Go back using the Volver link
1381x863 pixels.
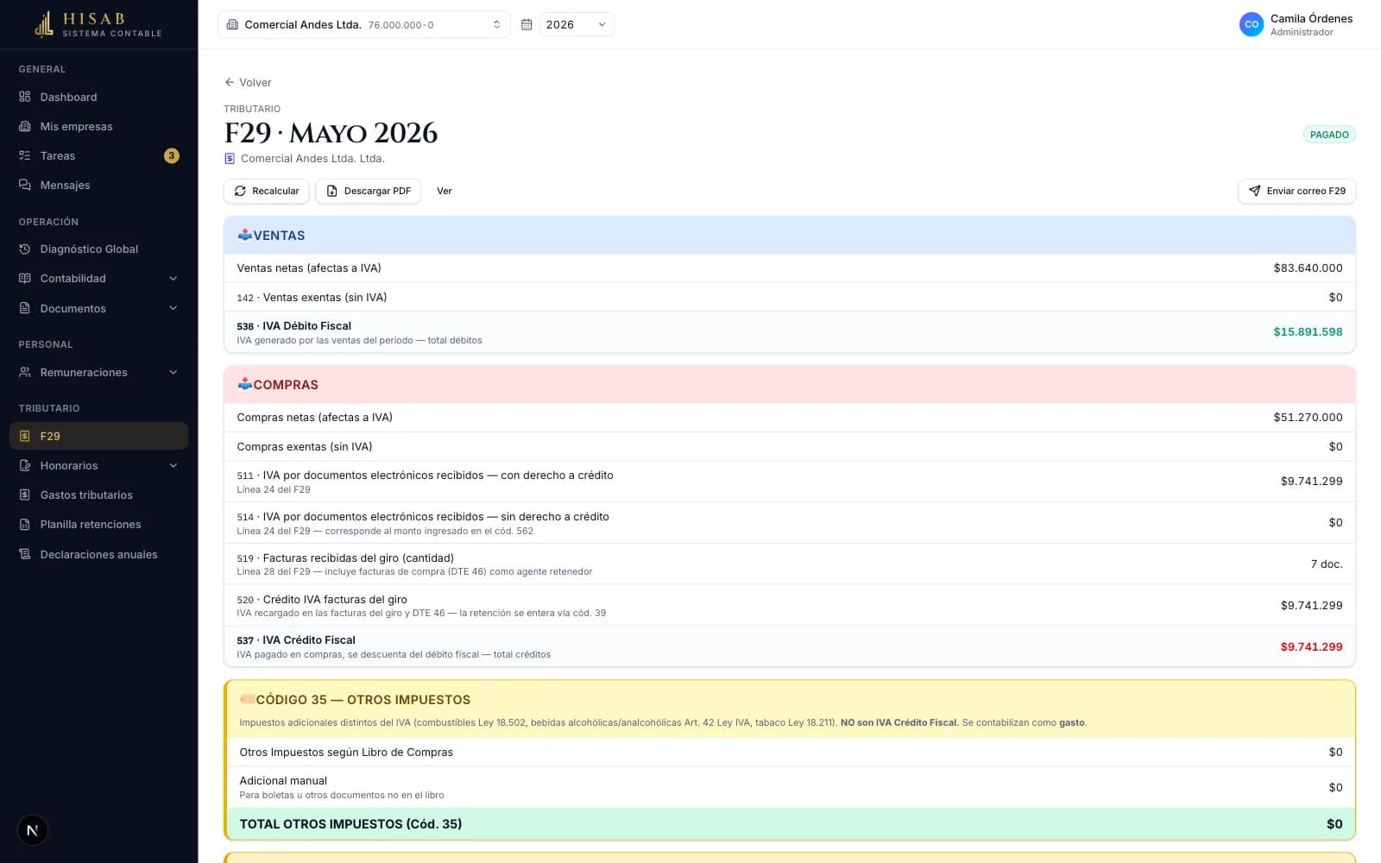click(x=248, y=82)
